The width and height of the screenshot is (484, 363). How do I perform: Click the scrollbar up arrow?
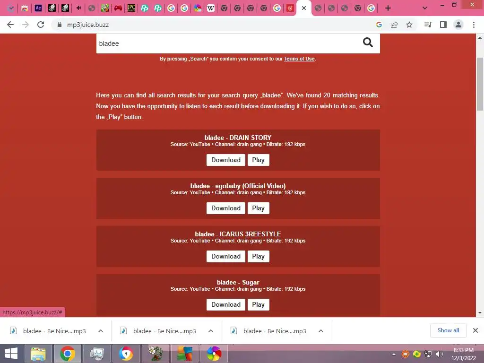coord(480,38)
